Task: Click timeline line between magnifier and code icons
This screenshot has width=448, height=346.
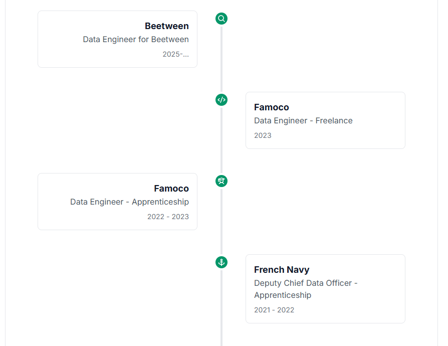Action: tap(221, 59)
